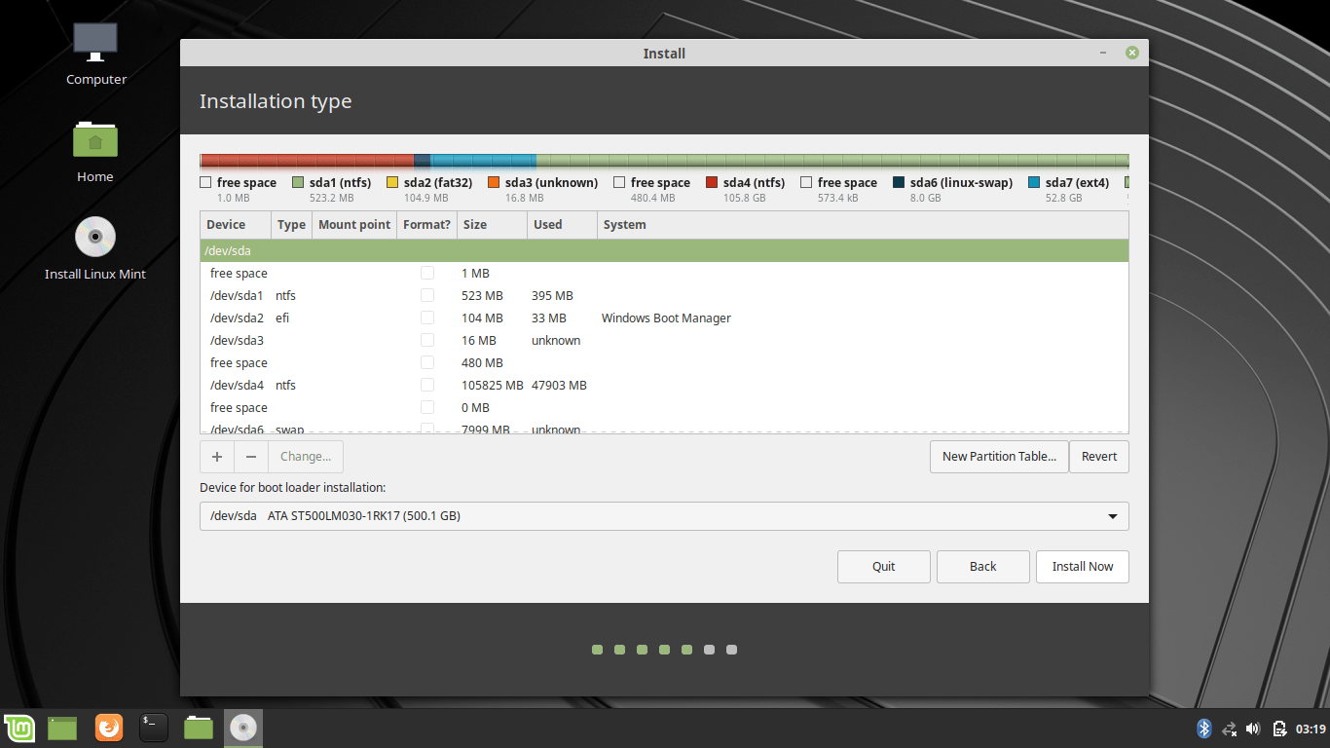This screenshot has width=1330, height=748.
Task: Select the /dev/sda1 partition row
Action: coord(664,295)
